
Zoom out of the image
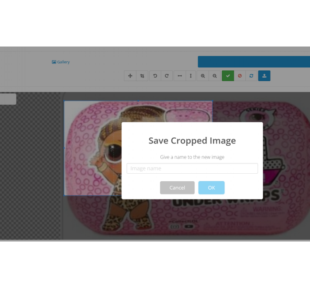tap(215, 76)
